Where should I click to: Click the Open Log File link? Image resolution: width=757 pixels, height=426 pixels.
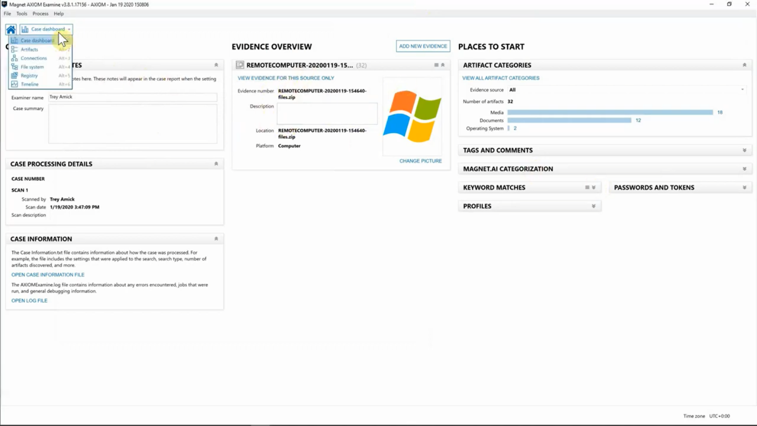(29, 301)
